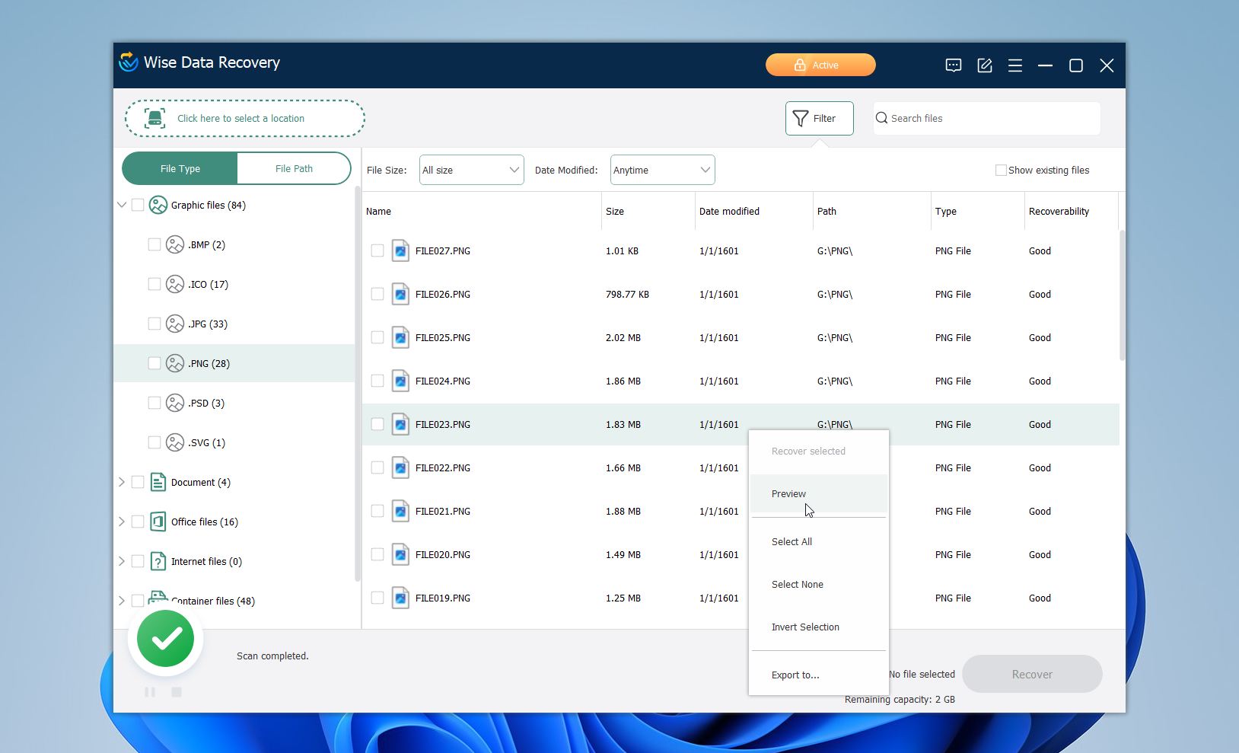
Task: Click the Office files icon
Action: (x=158, y=522)
